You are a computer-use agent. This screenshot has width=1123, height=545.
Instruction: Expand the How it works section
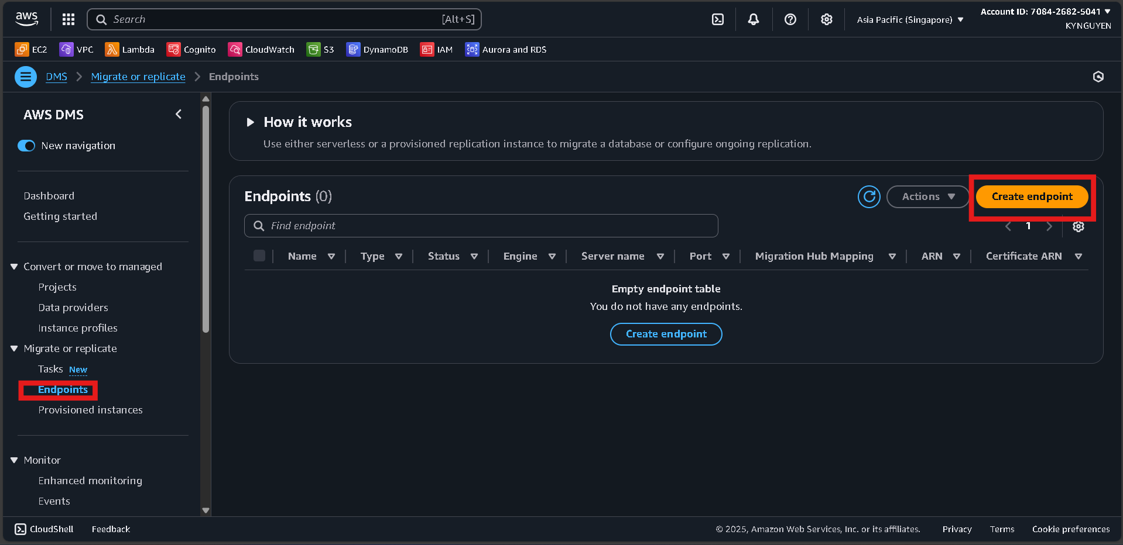click(251, 122)
